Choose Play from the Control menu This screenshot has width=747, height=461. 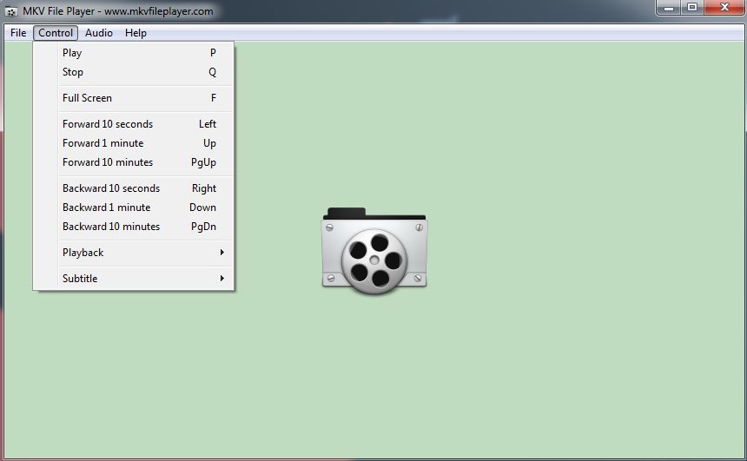[x=134, y=53]
